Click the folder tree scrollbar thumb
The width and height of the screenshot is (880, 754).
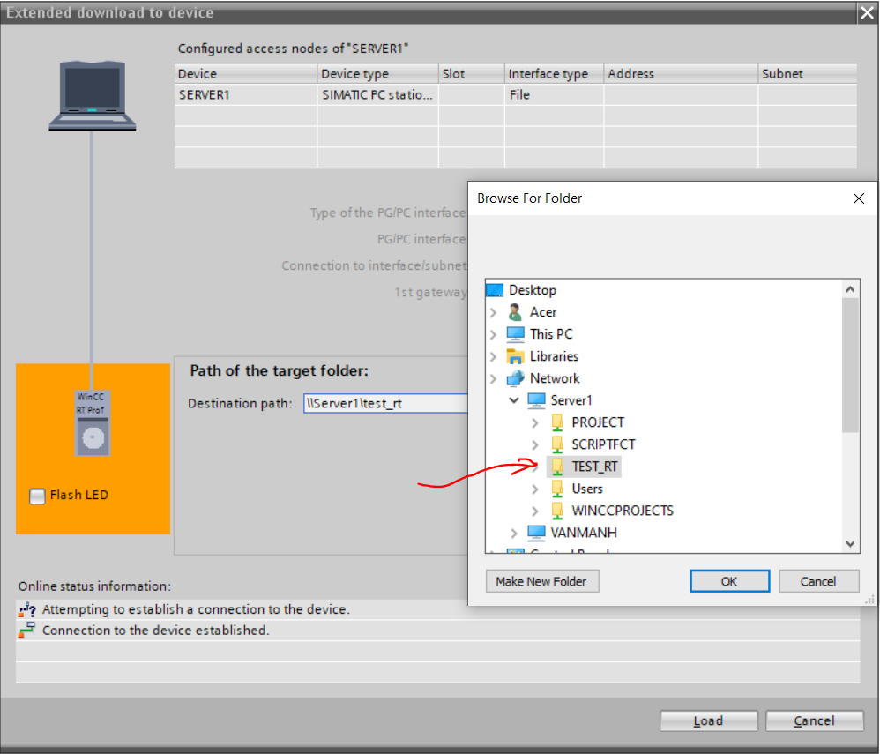850,365
